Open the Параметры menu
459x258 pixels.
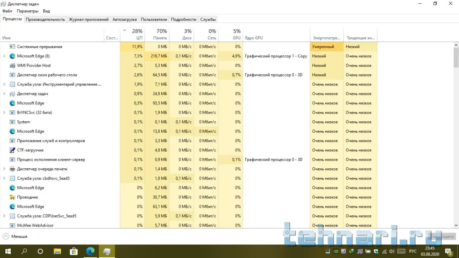pyautogui.click(x=27, y=11)
